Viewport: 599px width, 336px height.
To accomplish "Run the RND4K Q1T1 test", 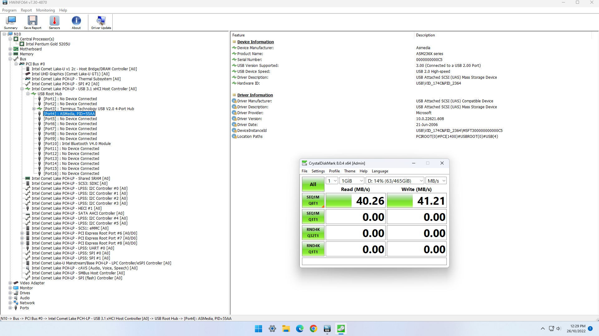I will (x=313, y=249).
